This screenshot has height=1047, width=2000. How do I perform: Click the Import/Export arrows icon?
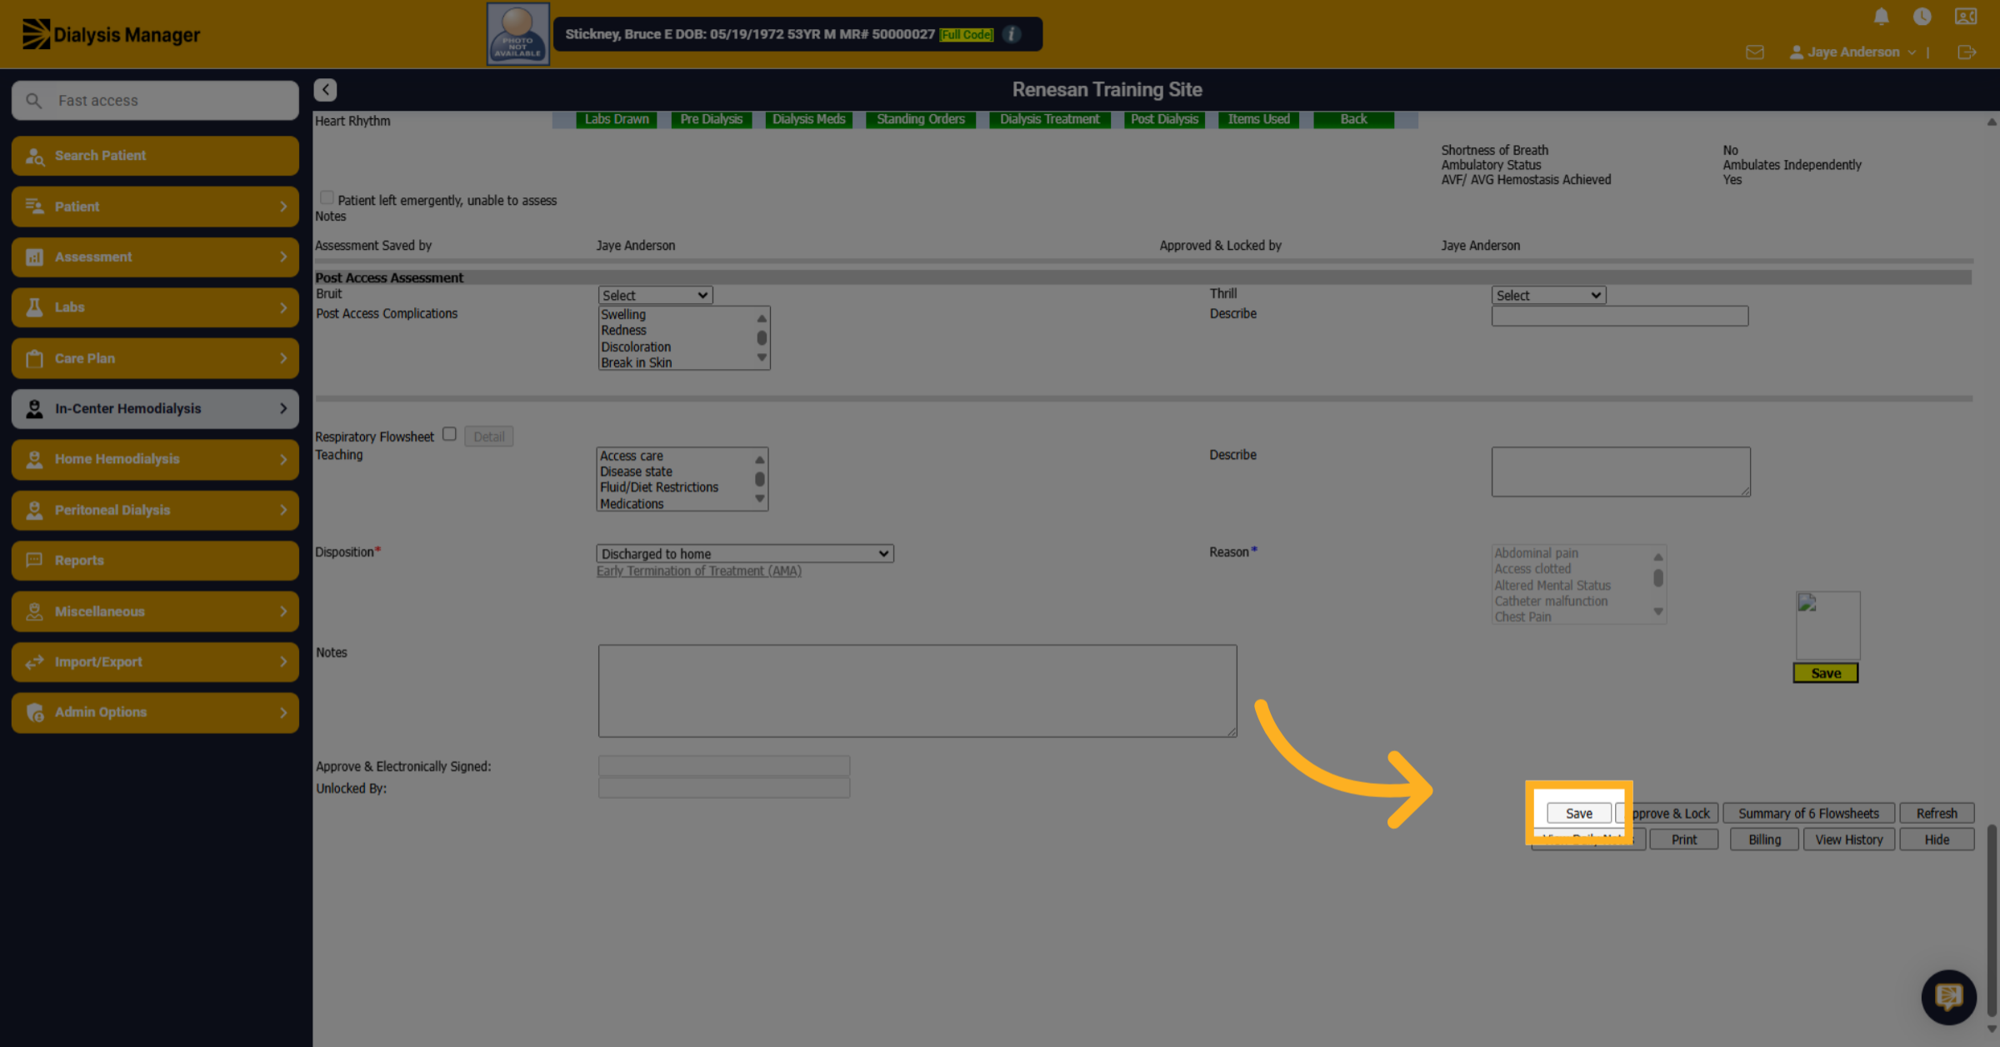pyautogui.click(x=34, y=662)
